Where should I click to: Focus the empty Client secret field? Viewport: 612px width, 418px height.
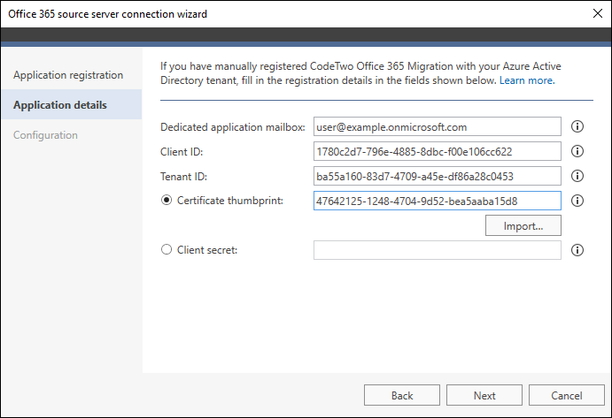[x=438, y=250]
